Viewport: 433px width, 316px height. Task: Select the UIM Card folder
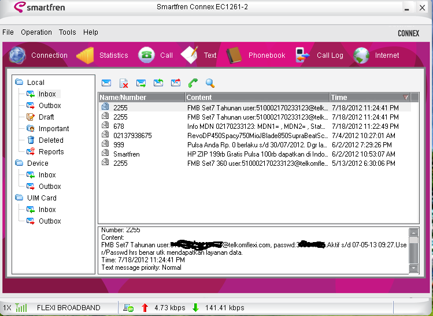42,198
